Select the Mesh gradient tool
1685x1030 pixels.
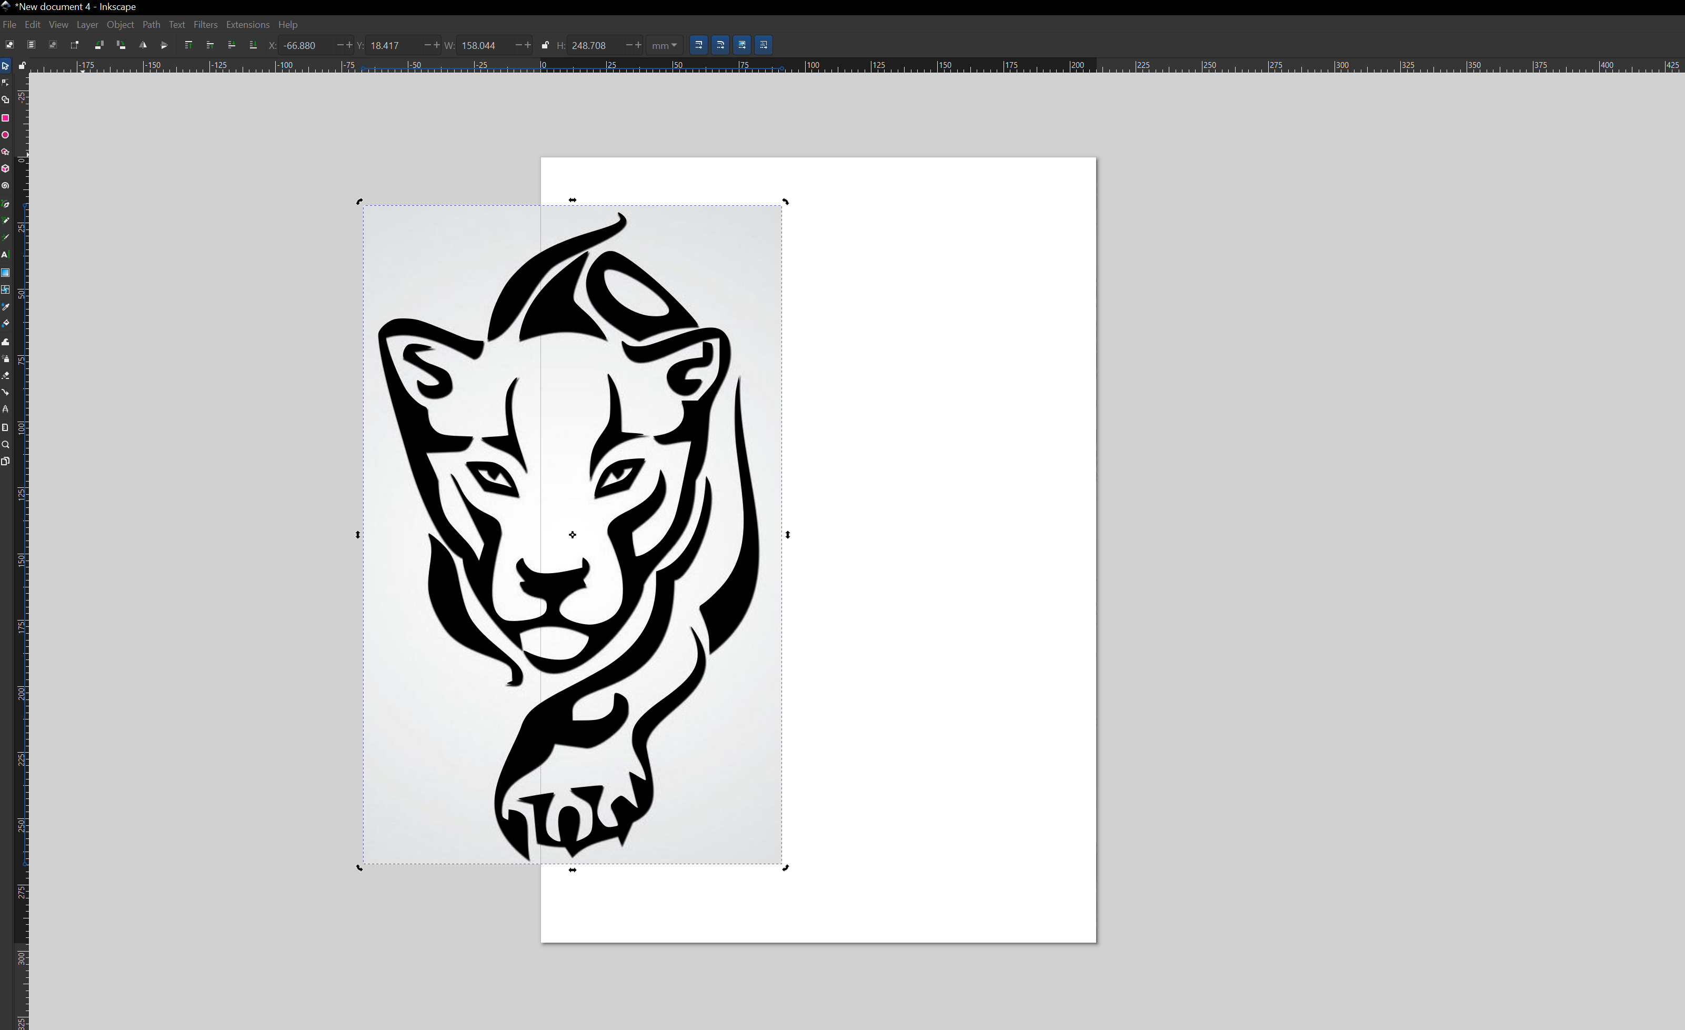5,289
